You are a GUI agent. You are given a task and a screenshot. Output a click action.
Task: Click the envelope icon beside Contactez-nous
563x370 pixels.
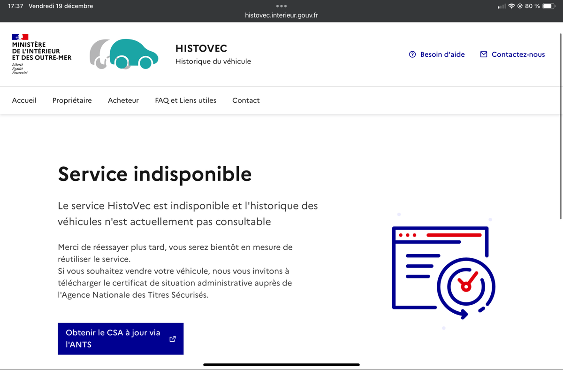(x=484, y=54)
